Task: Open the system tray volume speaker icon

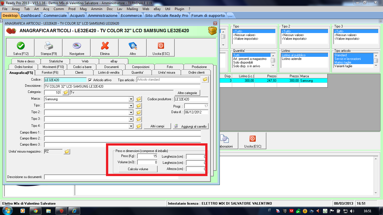Action: 352,211
